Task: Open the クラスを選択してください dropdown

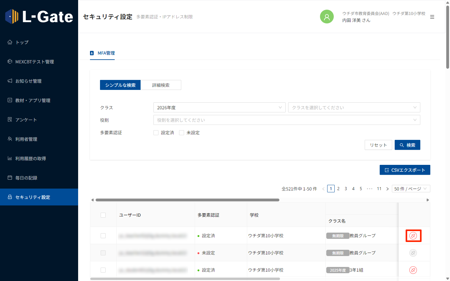Action: [354, 107]
